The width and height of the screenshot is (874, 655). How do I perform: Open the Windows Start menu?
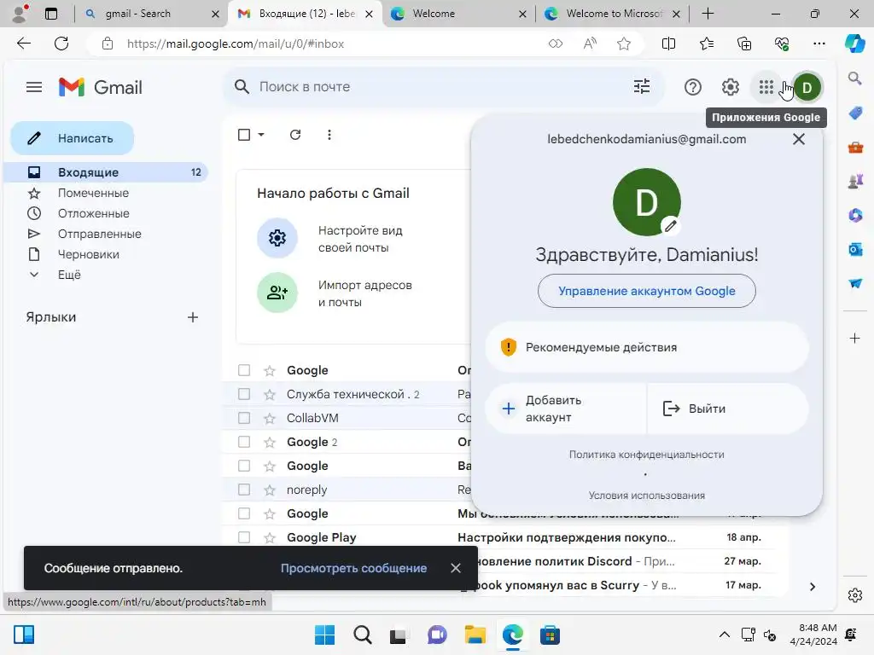coord(324,635)
